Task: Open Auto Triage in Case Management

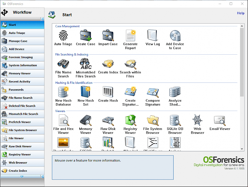Action: click(x=63, y=38)
